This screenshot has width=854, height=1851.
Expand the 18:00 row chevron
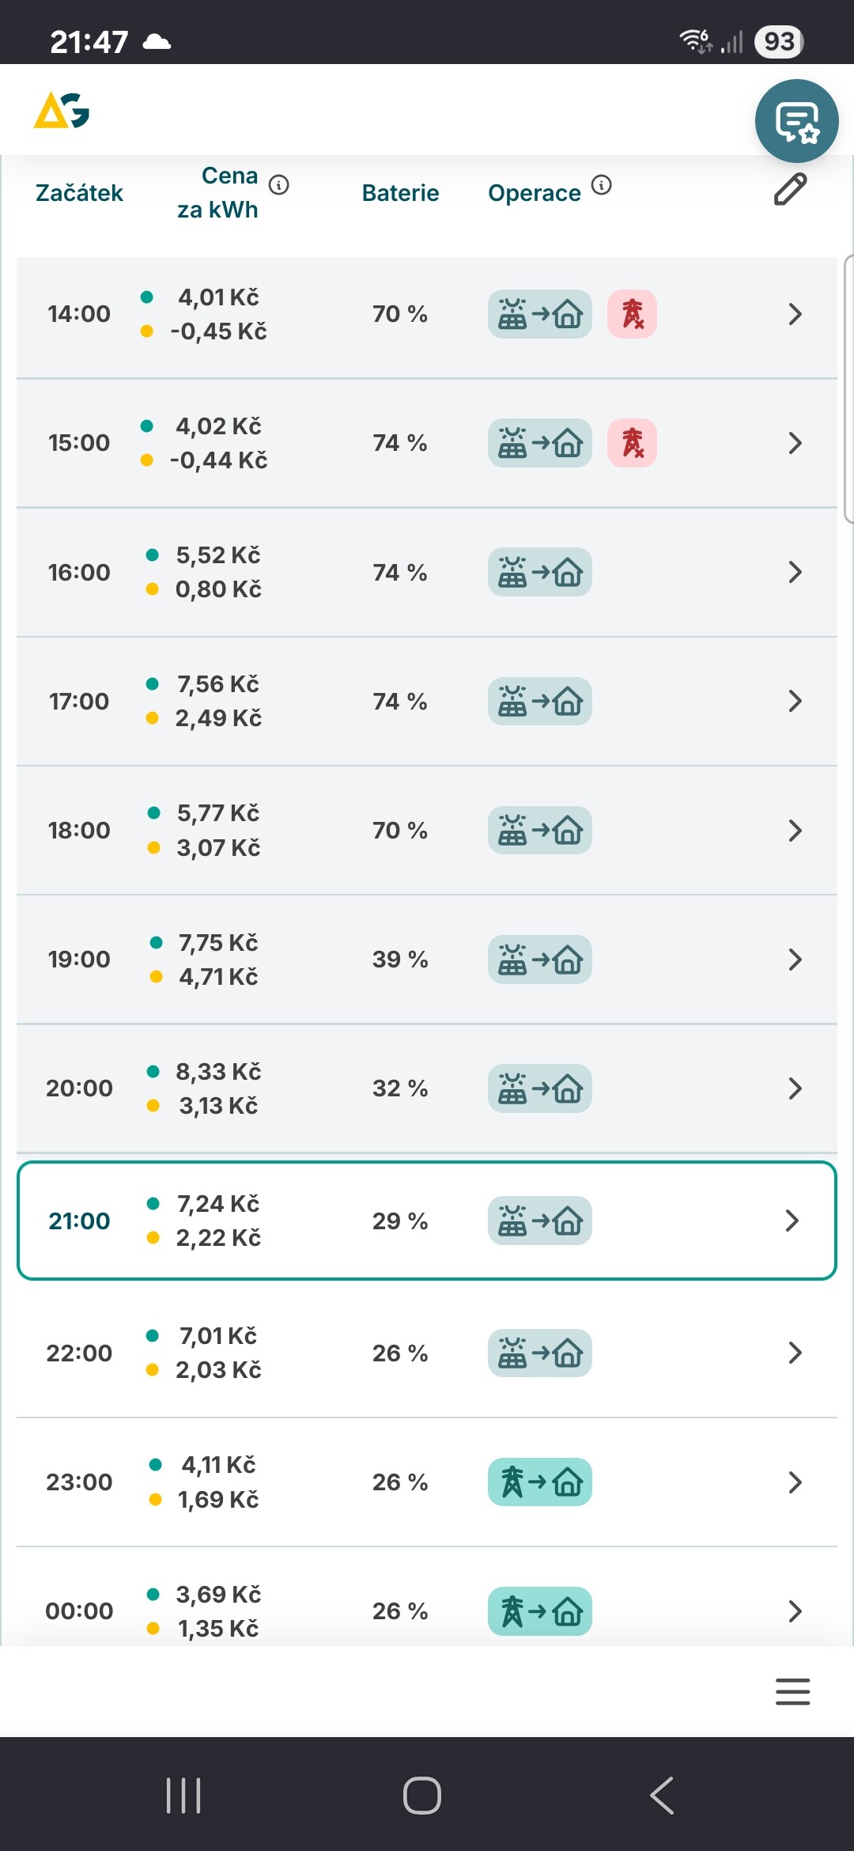(x=795, y=831)
